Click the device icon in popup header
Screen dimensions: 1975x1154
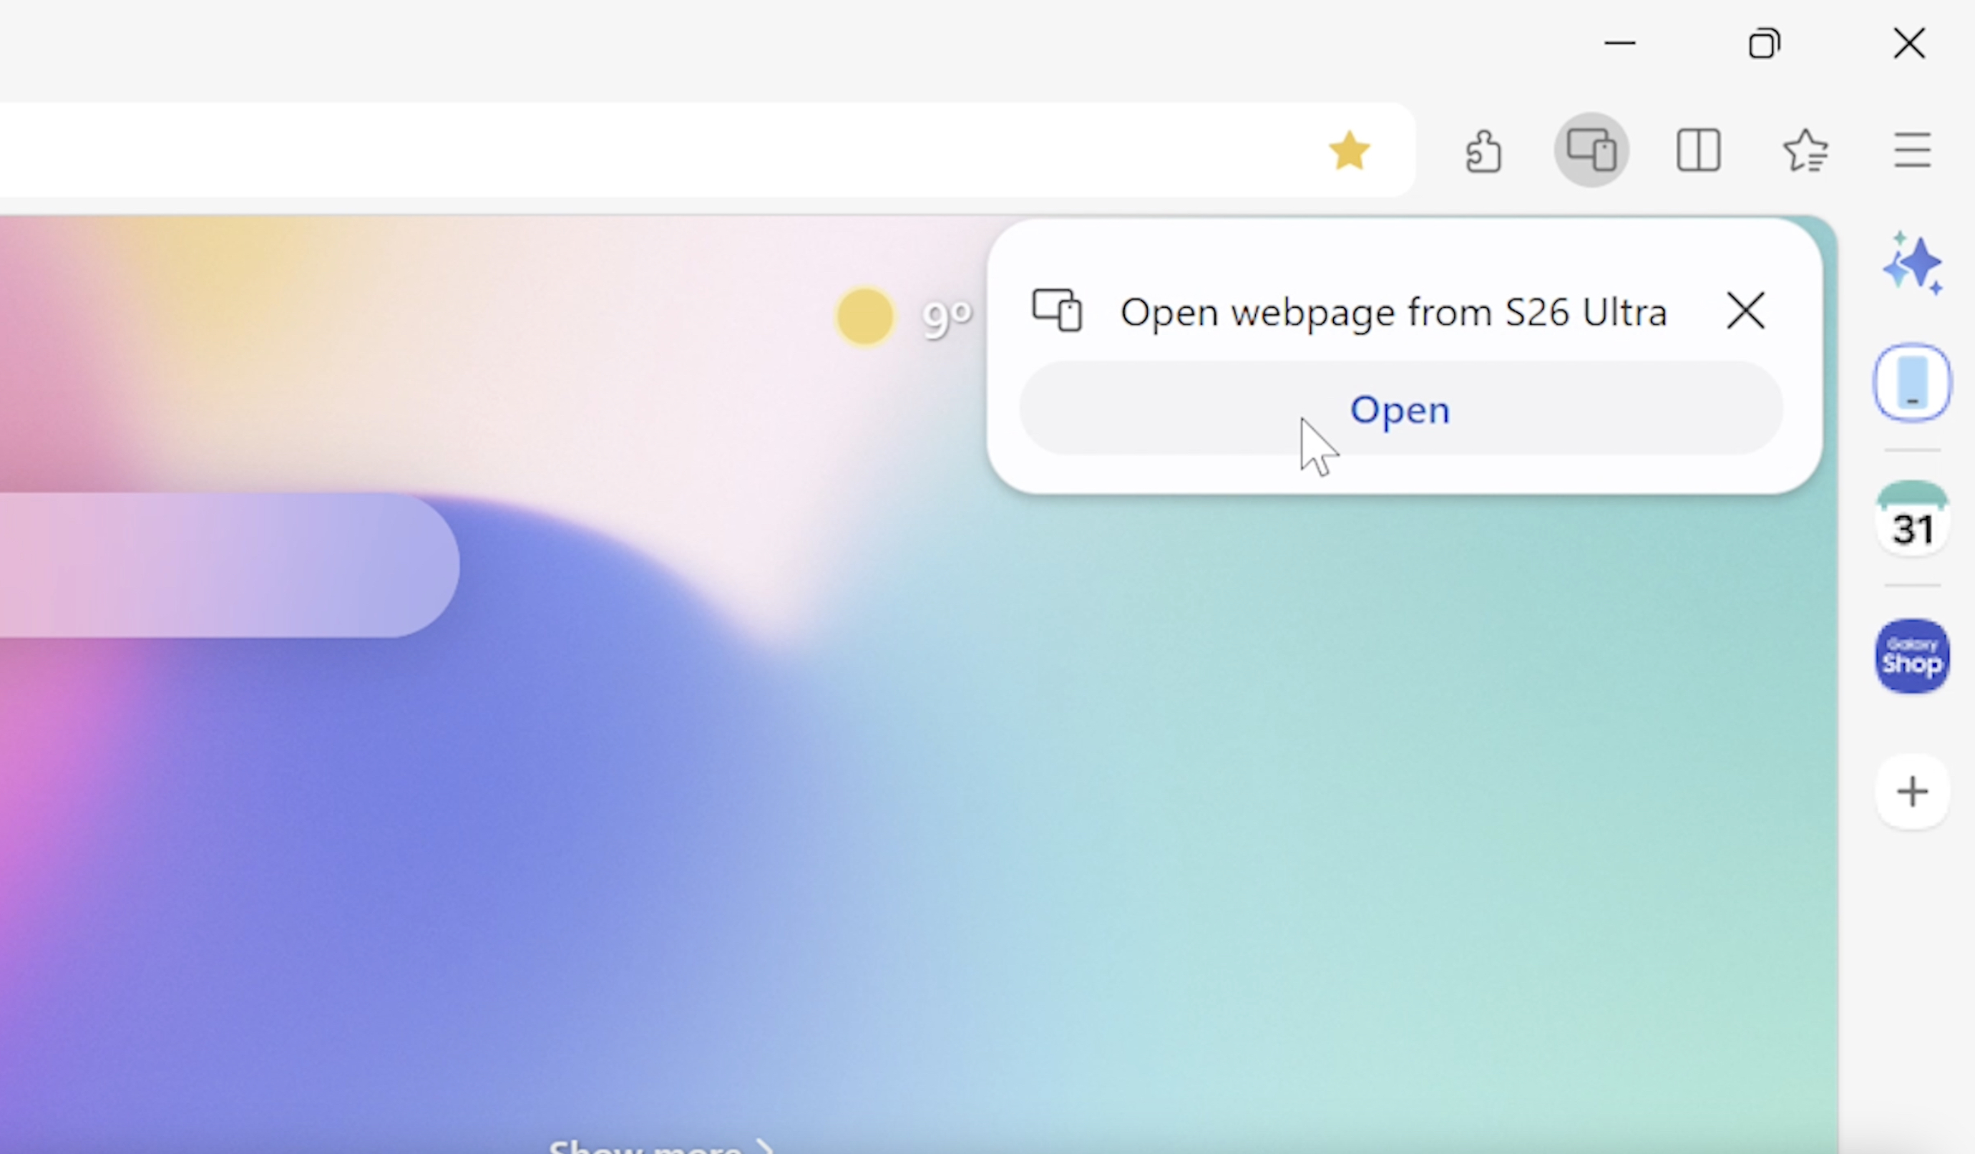(x=1057, y=311)
